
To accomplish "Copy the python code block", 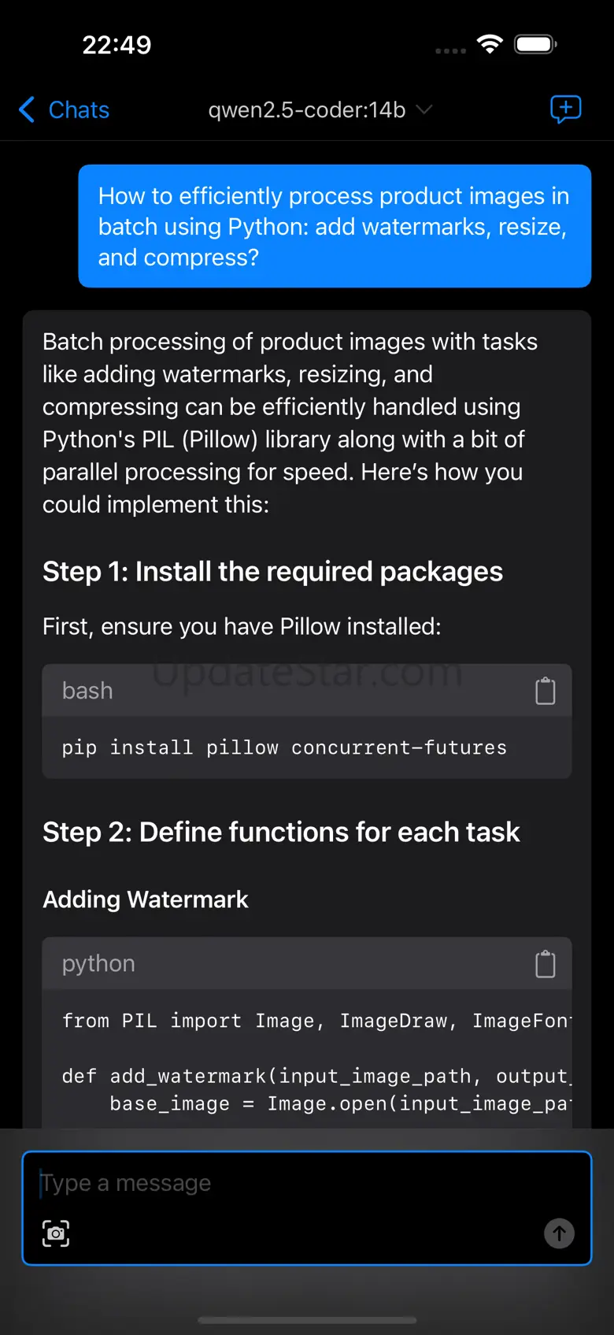I will click(546, 964).
